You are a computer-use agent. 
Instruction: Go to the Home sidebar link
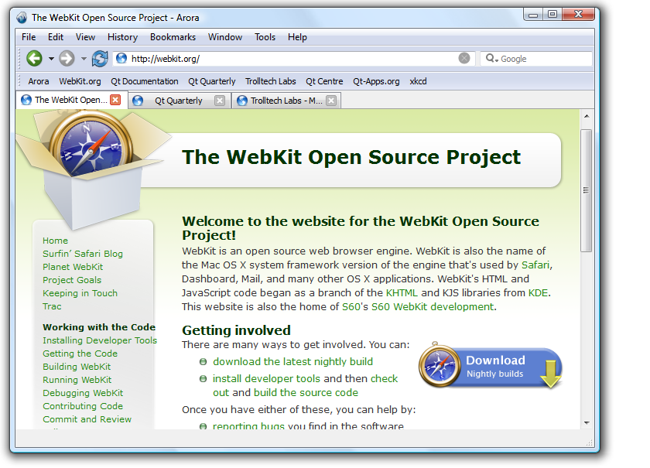[55, 241]
